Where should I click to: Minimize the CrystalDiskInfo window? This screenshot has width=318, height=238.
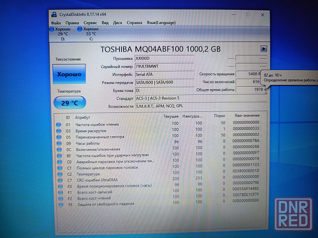pyautogui.click(x=234, y=15)
